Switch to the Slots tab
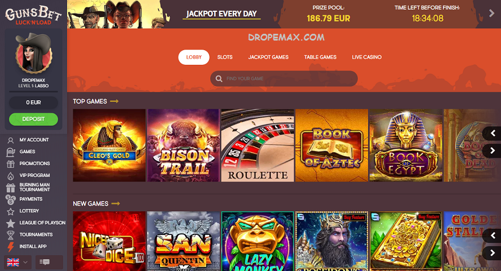Image resolution: width=501 pixels, height=271 pixels. pyautogui.click(x=225, y=57)
